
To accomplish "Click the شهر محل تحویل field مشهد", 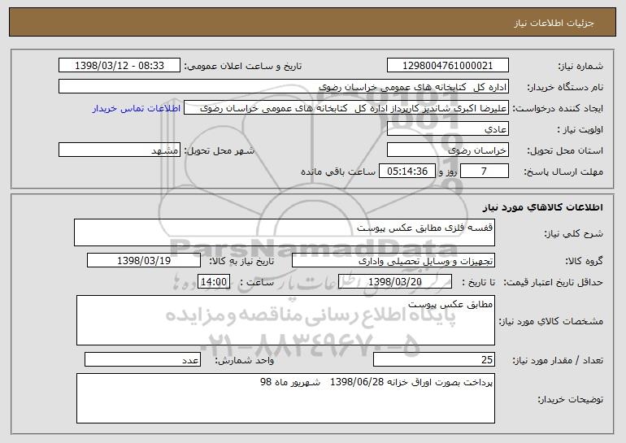I will click(x=120, y=150).
